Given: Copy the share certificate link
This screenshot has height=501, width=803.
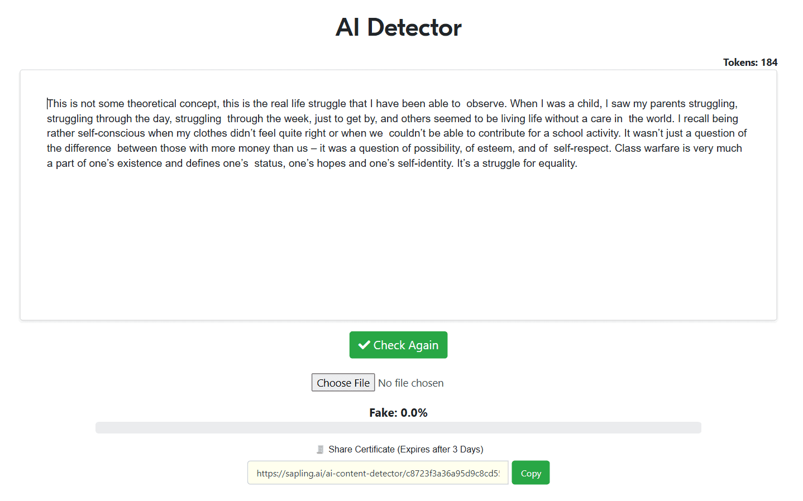Looking at the screenshot, I should 530,473.
